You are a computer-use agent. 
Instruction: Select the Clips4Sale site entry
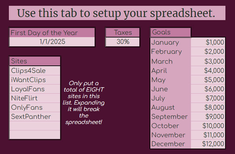pos(35,71)
